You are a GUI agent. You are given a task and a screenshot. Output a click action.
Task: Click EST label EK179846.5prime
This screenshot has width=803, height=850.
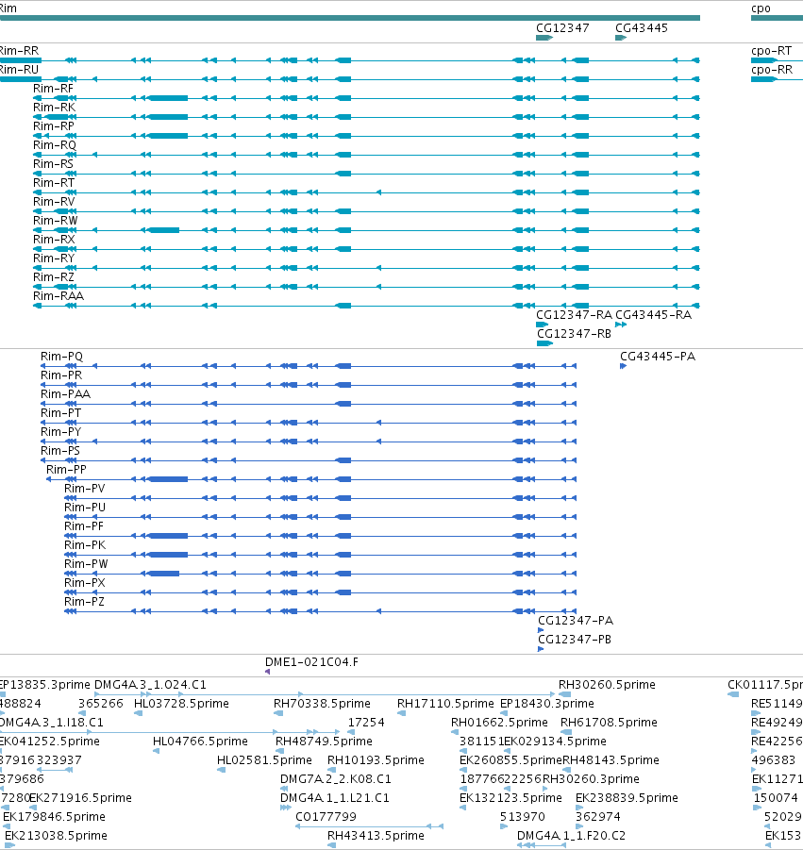point(54,817)
